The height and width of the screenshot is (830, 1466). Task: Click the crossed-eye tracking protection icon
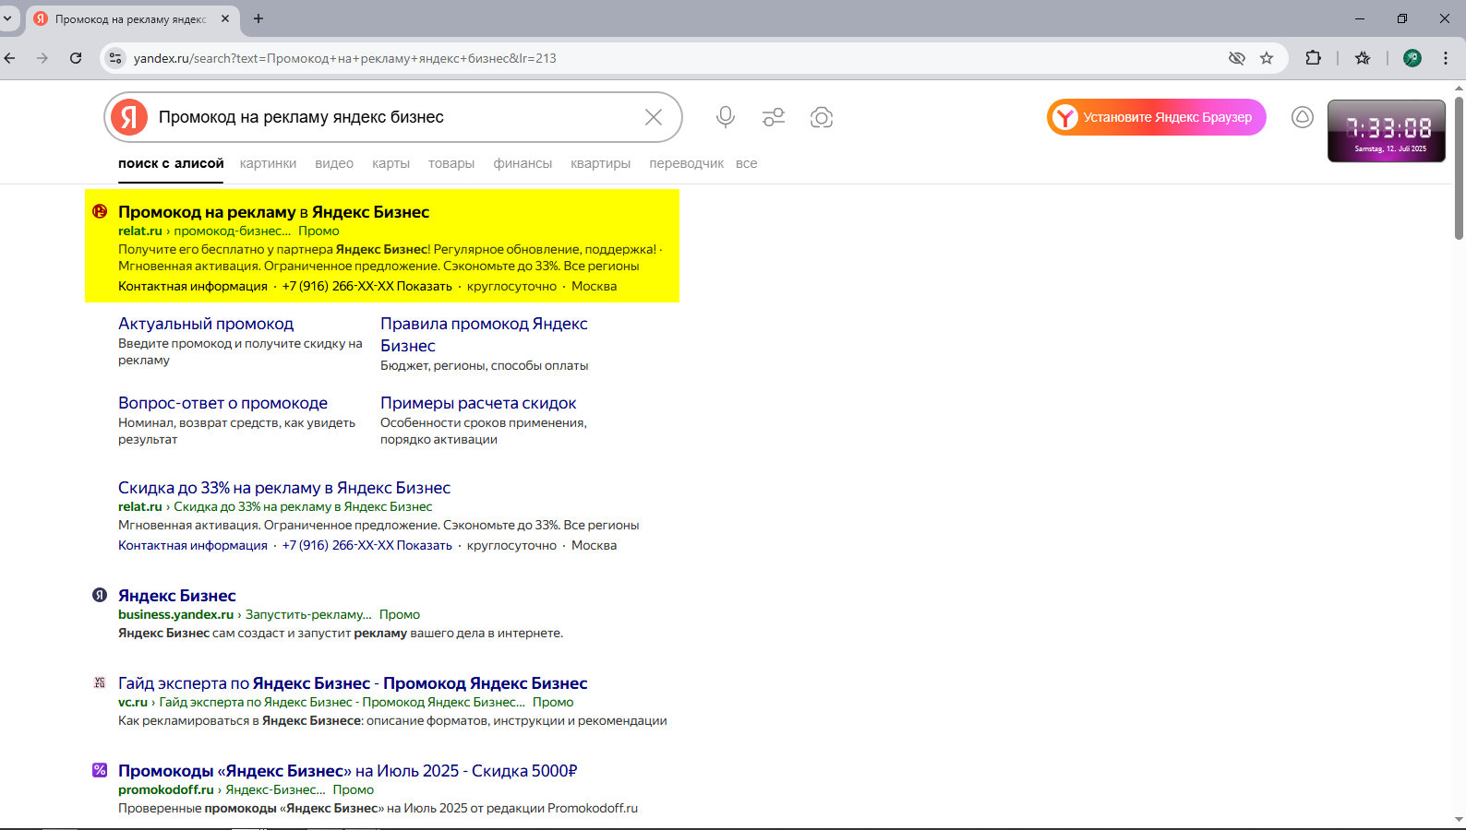1237,58
